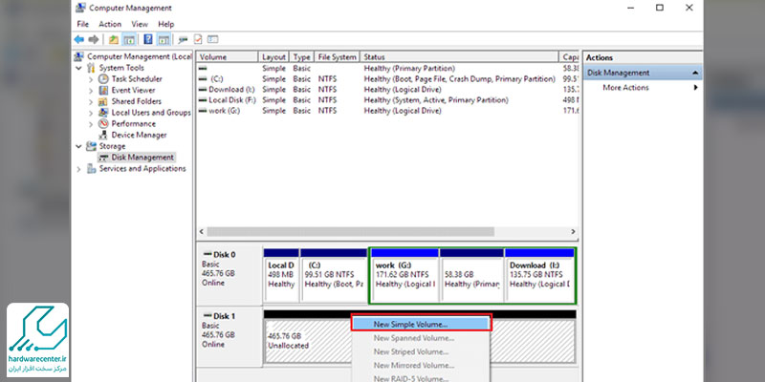Sort by the Layout column header

(x=273, y=57)
